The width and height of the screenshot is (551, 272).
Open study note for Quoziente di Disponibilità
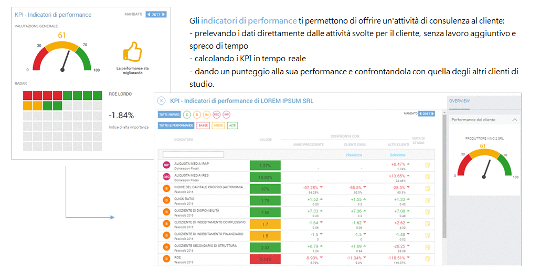tap(428, 212)
